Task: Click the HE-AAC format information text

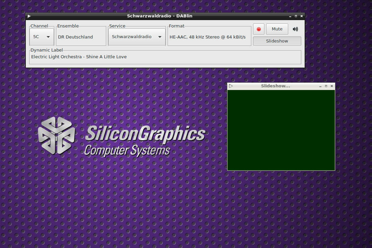Action: point(207,37)
